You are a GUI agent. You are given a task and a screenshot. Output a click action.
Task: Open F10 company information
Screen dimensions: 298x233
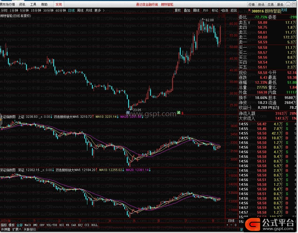click(205, 10)
